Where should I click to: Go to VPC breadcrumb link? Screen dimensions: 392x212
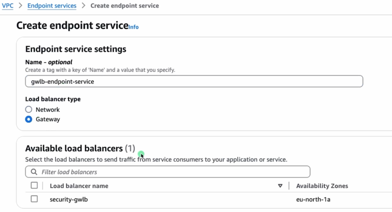(8, 6)
